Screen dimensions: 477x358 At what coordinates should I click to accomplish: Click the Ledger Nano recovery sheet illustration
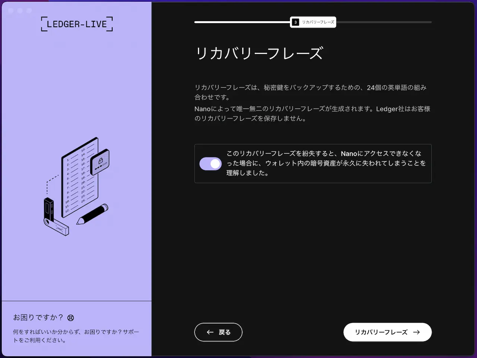[x=78, y=186]
